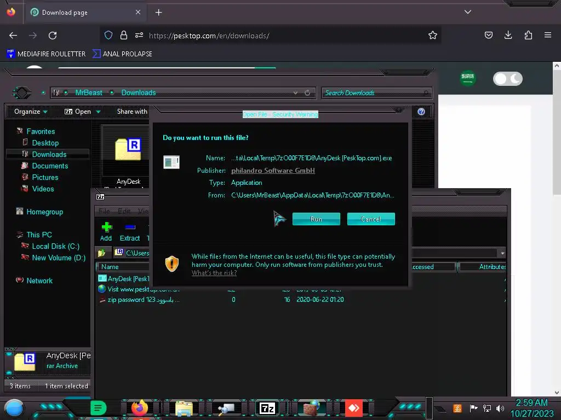The image size is (561, 420).
Task: Expand the Open dropdown arrow in Explorer
Action: click(98, 112)
